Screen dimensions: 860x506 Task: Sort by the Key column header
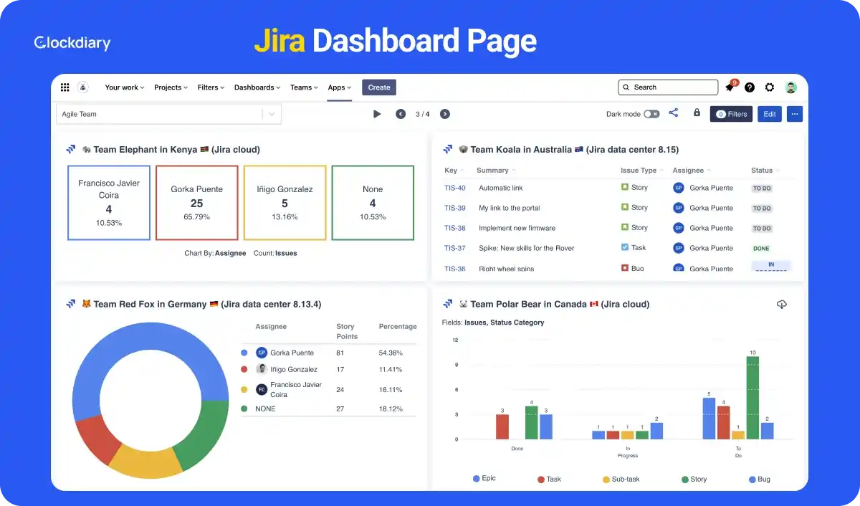coord(454,171)
